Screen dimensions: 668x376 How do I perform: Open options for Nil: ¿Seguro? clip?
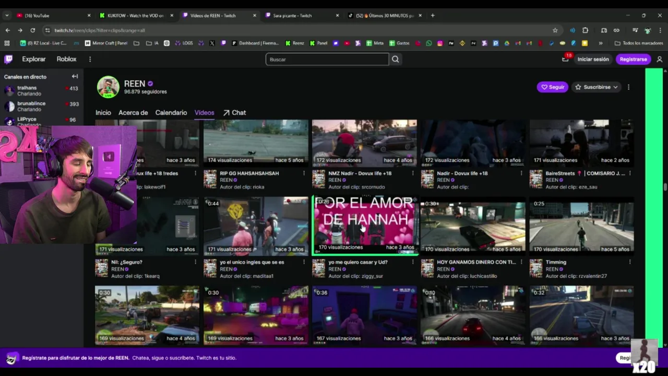click(x=196, y=262)
